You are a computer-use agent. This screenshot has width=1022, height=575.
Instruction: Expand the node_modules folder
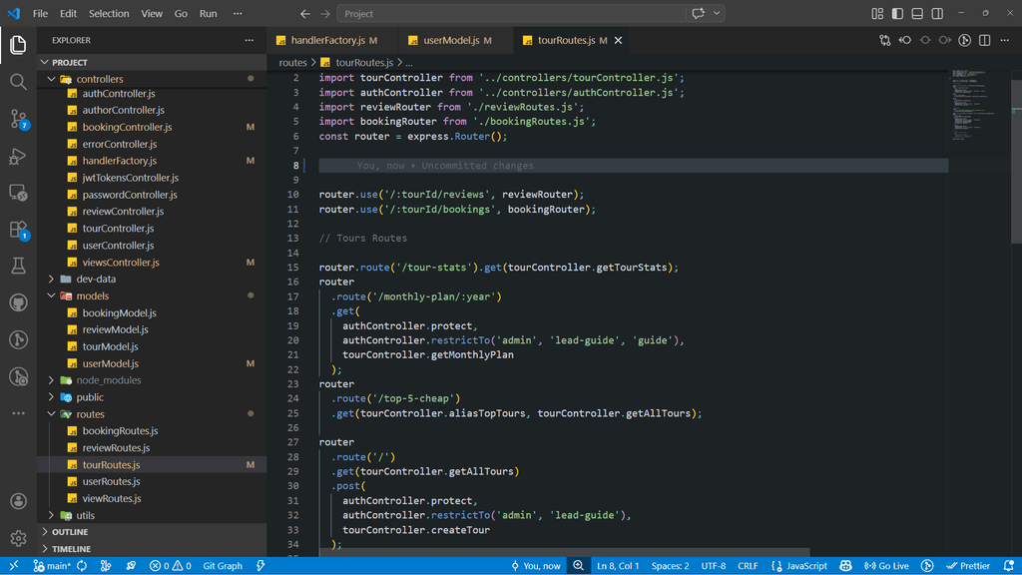pyautogui.click(x=108, y=380)
